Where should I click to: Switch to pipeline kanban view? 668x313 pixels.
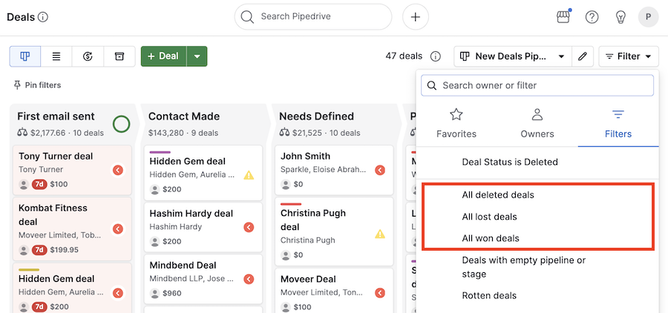[x=25, y=56]
